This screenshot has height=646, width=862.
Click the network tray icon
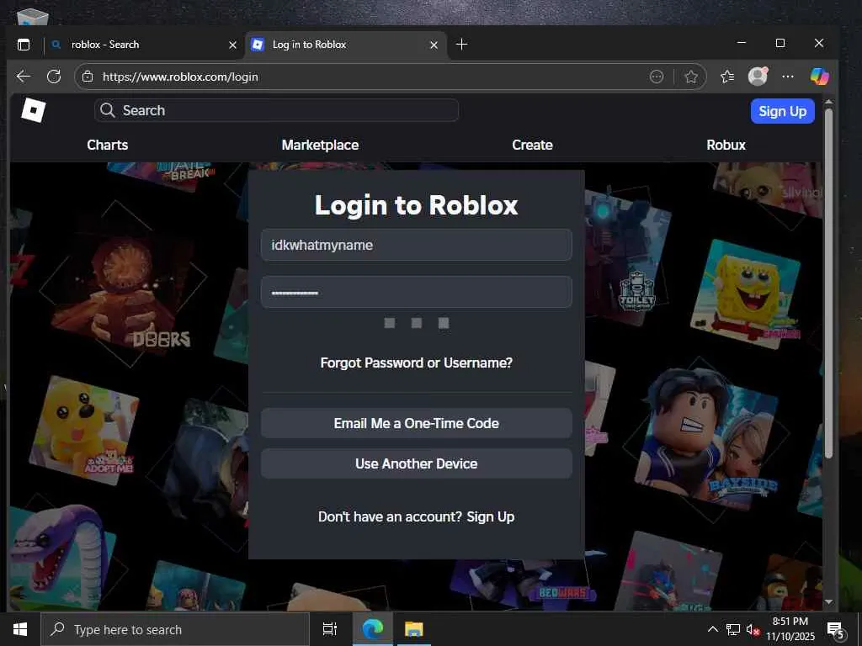click(x=733, y=629)
